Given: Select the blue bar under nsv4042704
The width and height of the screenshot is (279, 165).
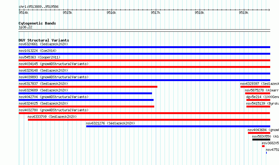Looking at the screenshot, I should click(x=86, y=100).
